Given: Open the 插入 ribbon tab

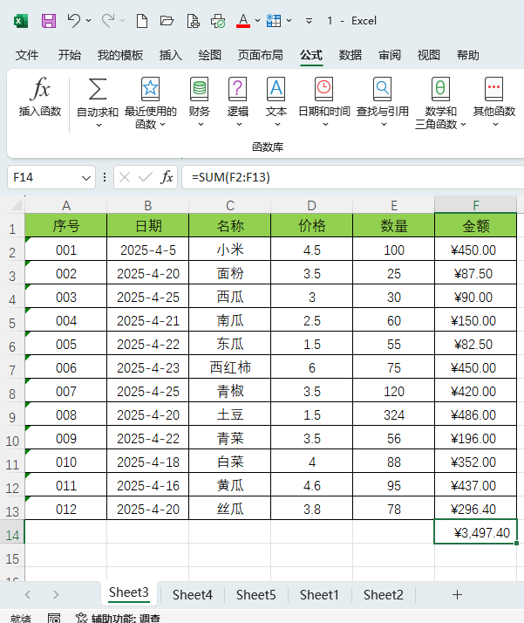Looking at the screenshot, I should 171,55.
